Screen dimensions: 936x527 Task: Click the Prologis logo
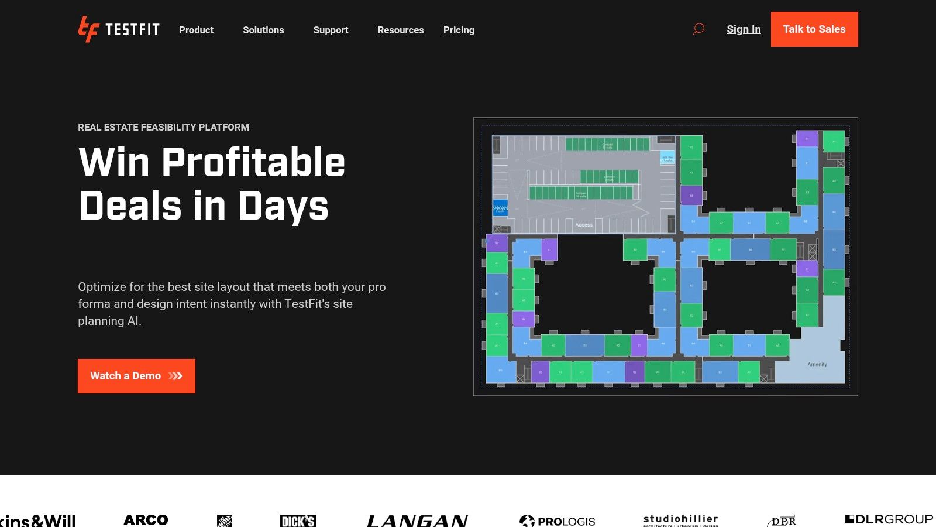557,521
